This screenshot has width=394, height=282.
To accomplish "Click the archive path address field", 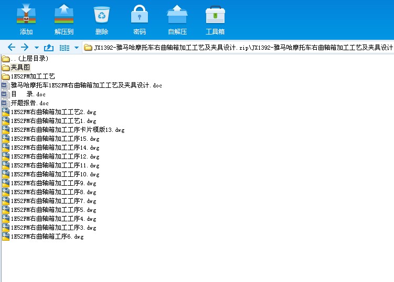I will [238, 47].
